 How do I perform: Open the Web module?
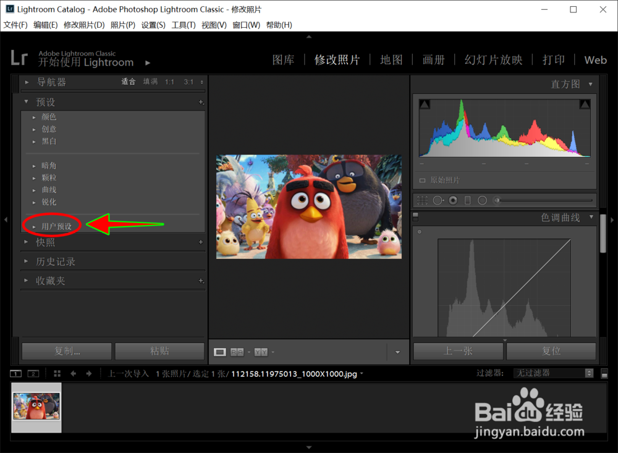coord(595,60)
